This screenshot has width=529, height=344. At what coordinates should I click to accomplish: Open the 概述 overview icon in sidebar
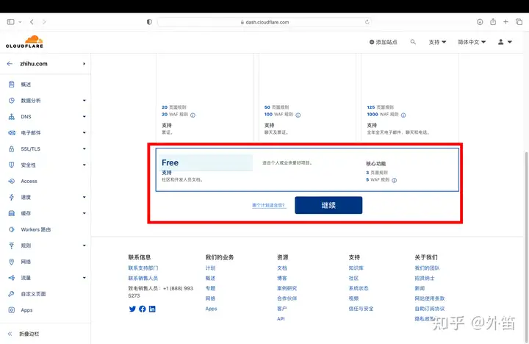click(x=12, y=85)
